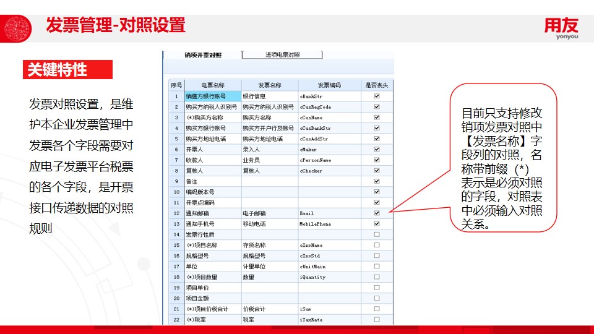This screenshot has width=594, height=334.
Task: Click empty 发票名称 cell in 备注 row
Action: [x=269, y=181]
